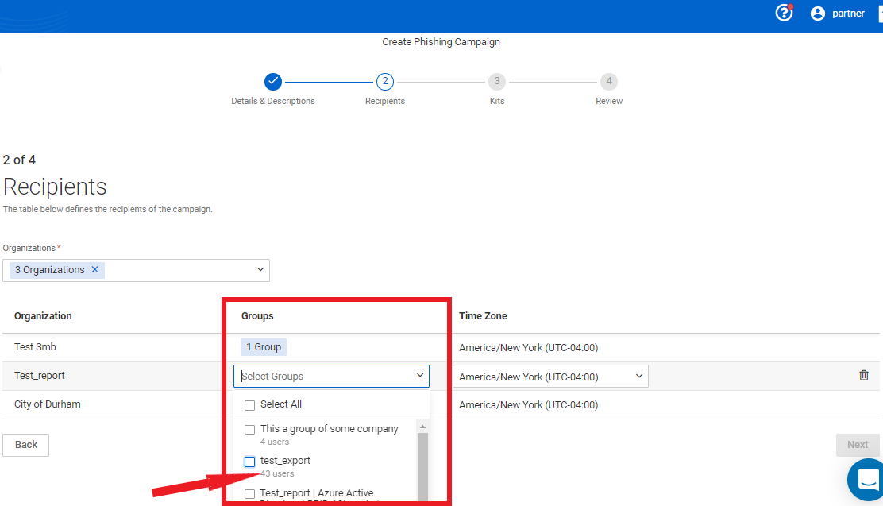
Task: Open the Test_report Time Zone dropdown
Action: click(x=550, y=377)
